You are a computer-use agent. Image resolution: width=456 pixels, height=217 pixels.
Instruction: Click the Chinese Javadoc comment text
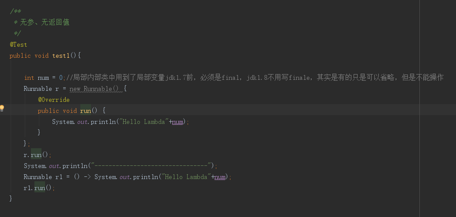[x=45, y=22]
